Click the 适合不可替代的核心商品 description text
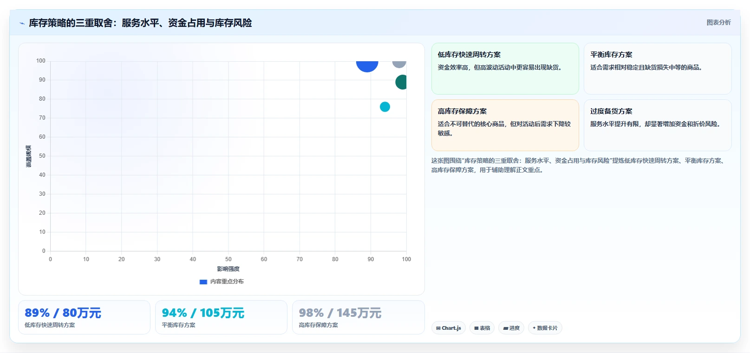This screenshot has width=750, height=353. [x=504, y=128]
